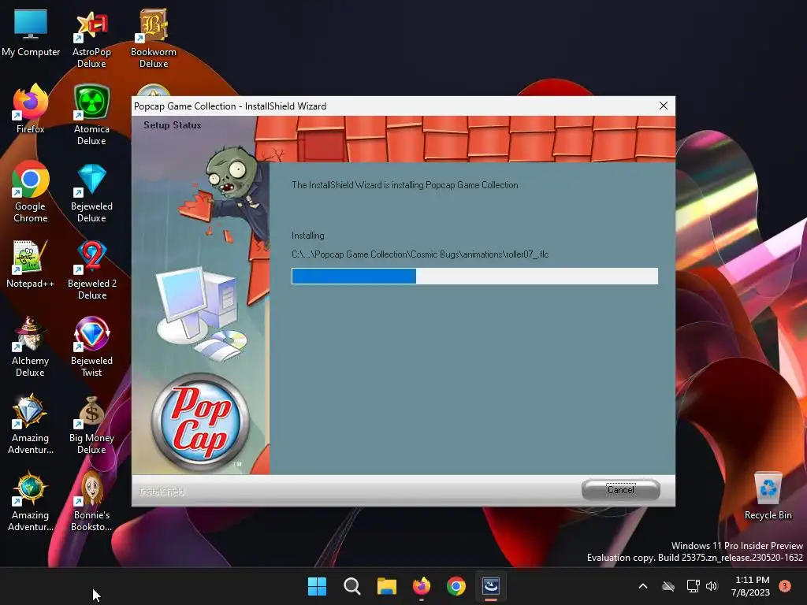Select the Bookworm Deluxe desktop shortcut

coord(154,39)
